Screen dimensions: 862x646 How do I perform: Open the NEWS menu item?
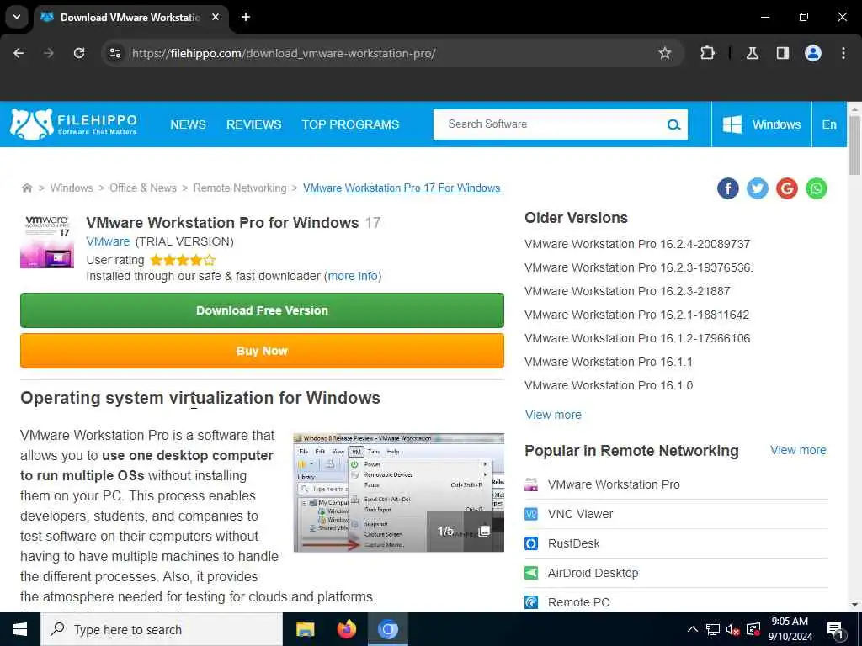188,124
